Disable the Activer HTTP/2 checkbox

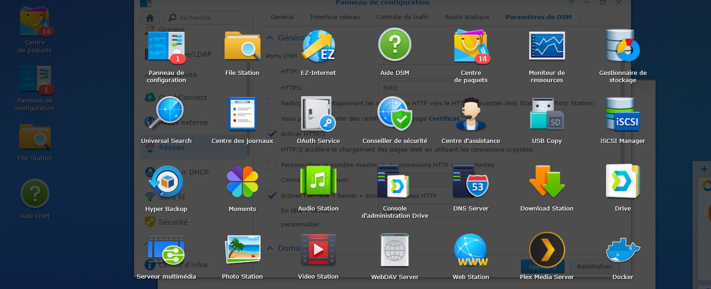[x=272, y=134]
